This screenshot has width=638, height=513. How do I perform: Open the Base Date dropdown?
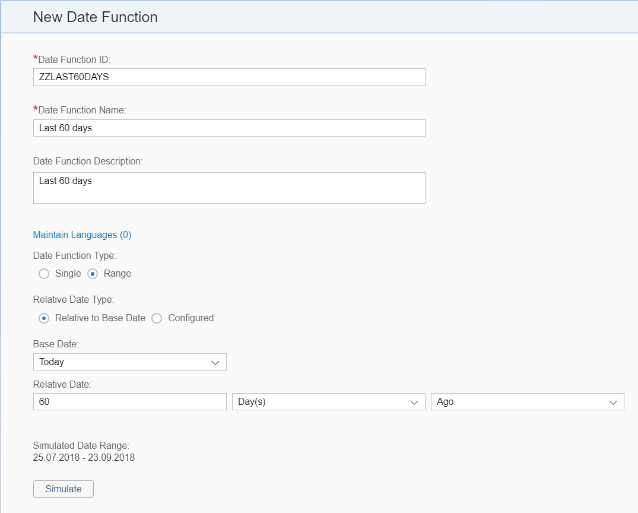(x=129, y=362)
